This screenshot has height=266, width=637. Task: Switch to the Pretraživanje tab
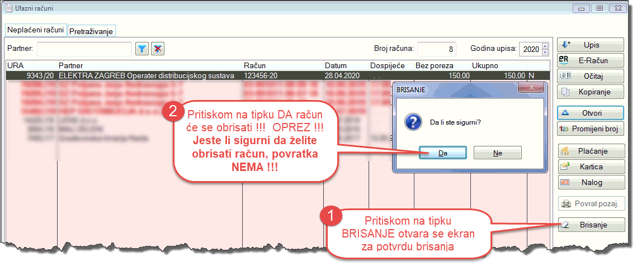pos(91,31)
